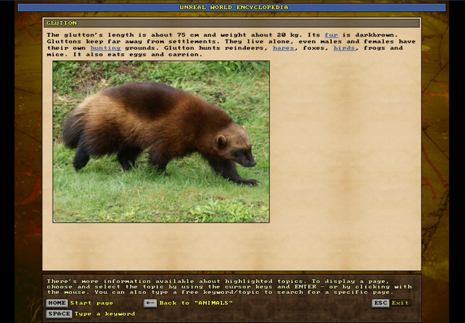Choose "Type a keyword" search option
The width and height of the screenshot is (465, 323).
click(x=105, y=314)
